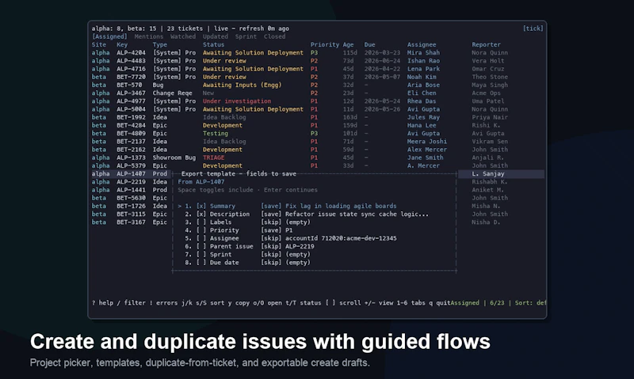Select ticket ALP-5379
The image size is (634, 379).
(131, 166)
